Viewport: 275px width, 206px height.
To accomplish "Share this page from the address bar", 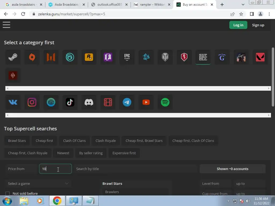I will (233, 14).
